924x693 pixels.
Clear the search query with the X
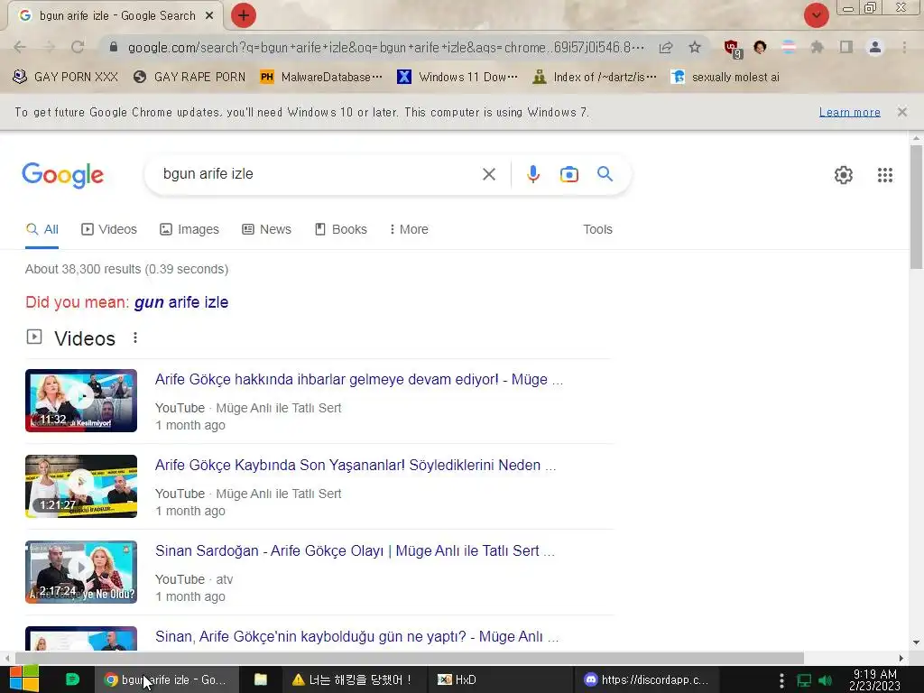(x=488, y=174)
